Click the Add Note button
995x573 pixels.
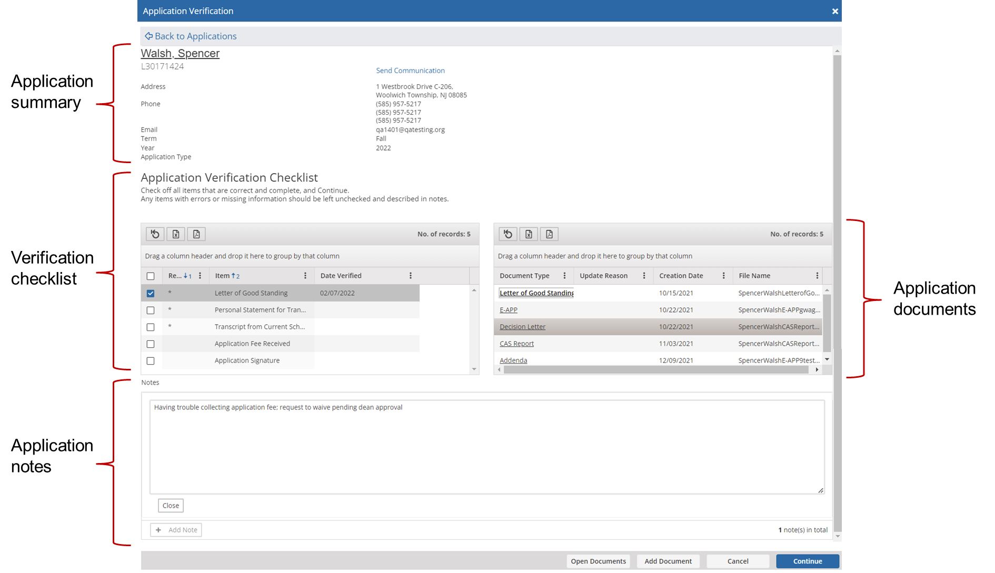(176, 530)
